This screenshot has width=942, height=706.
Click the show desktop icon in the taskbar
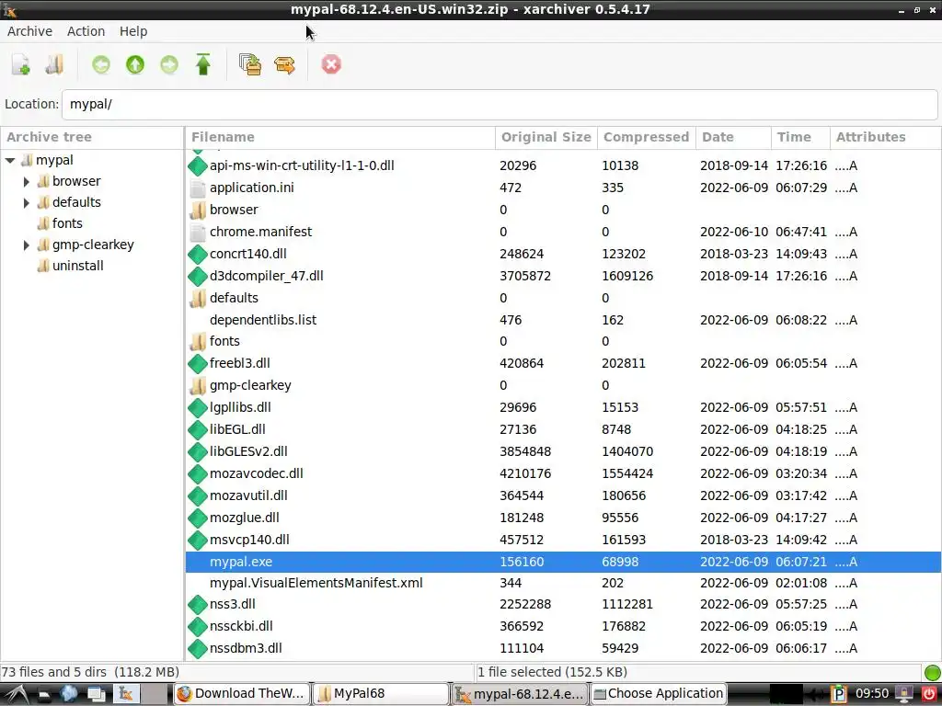(x=96, y=694)
